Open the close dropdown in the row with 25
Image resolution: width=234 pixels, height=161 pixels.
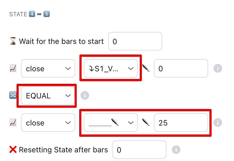point(48,123)
